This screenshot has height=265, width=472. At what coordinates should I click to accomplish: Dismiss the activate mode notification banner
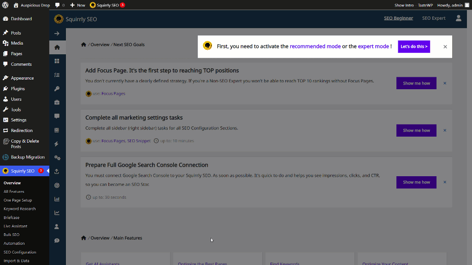click(445, 46)
